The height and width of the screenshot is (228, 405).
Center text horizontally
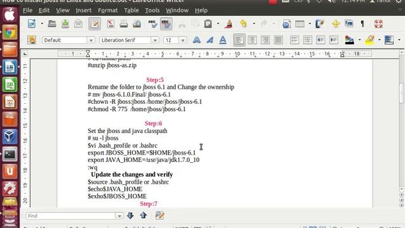[252, 40]
